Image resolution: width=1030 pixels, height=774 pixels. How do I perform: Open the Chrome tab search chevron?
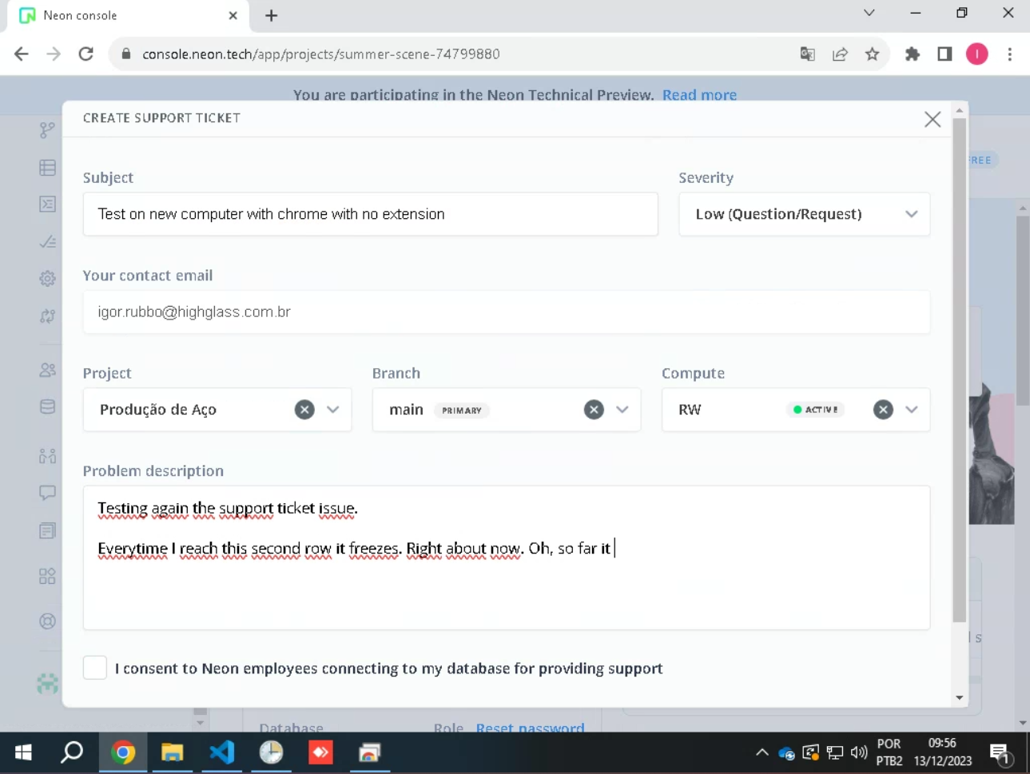click(x=869, y=14)
